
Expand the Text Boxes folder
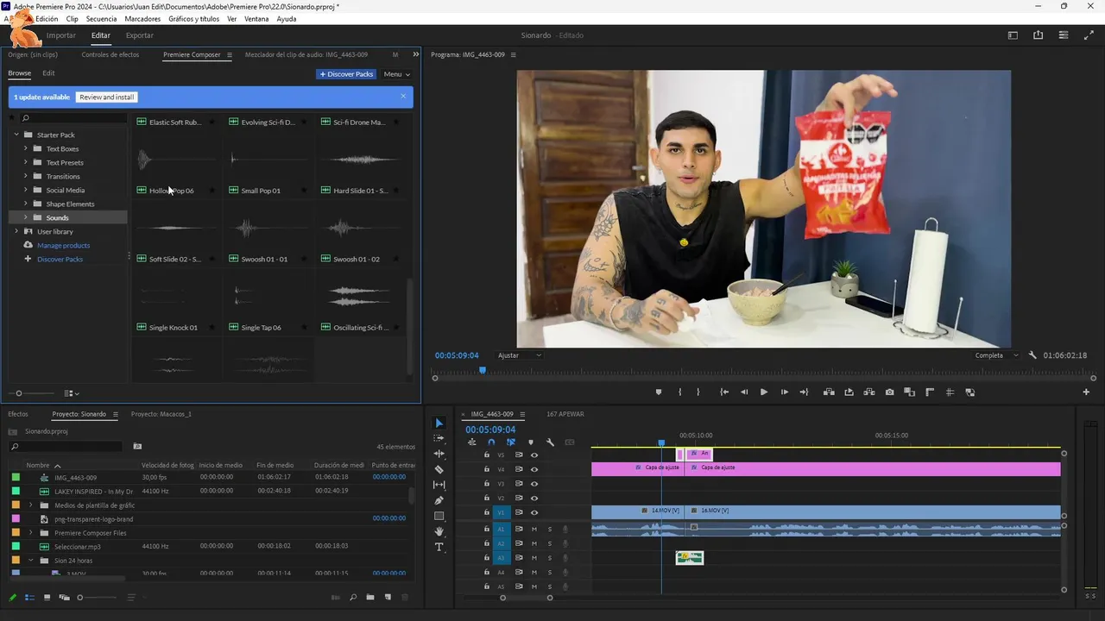click(25, 148)
